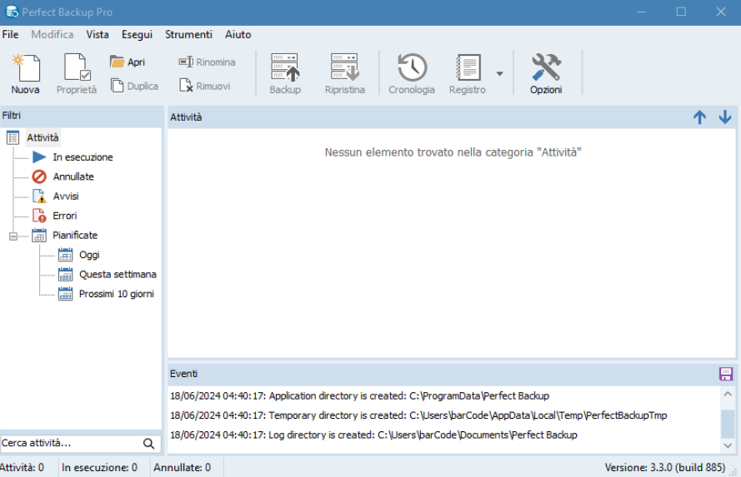Open the Vista menu

(98, 34)
